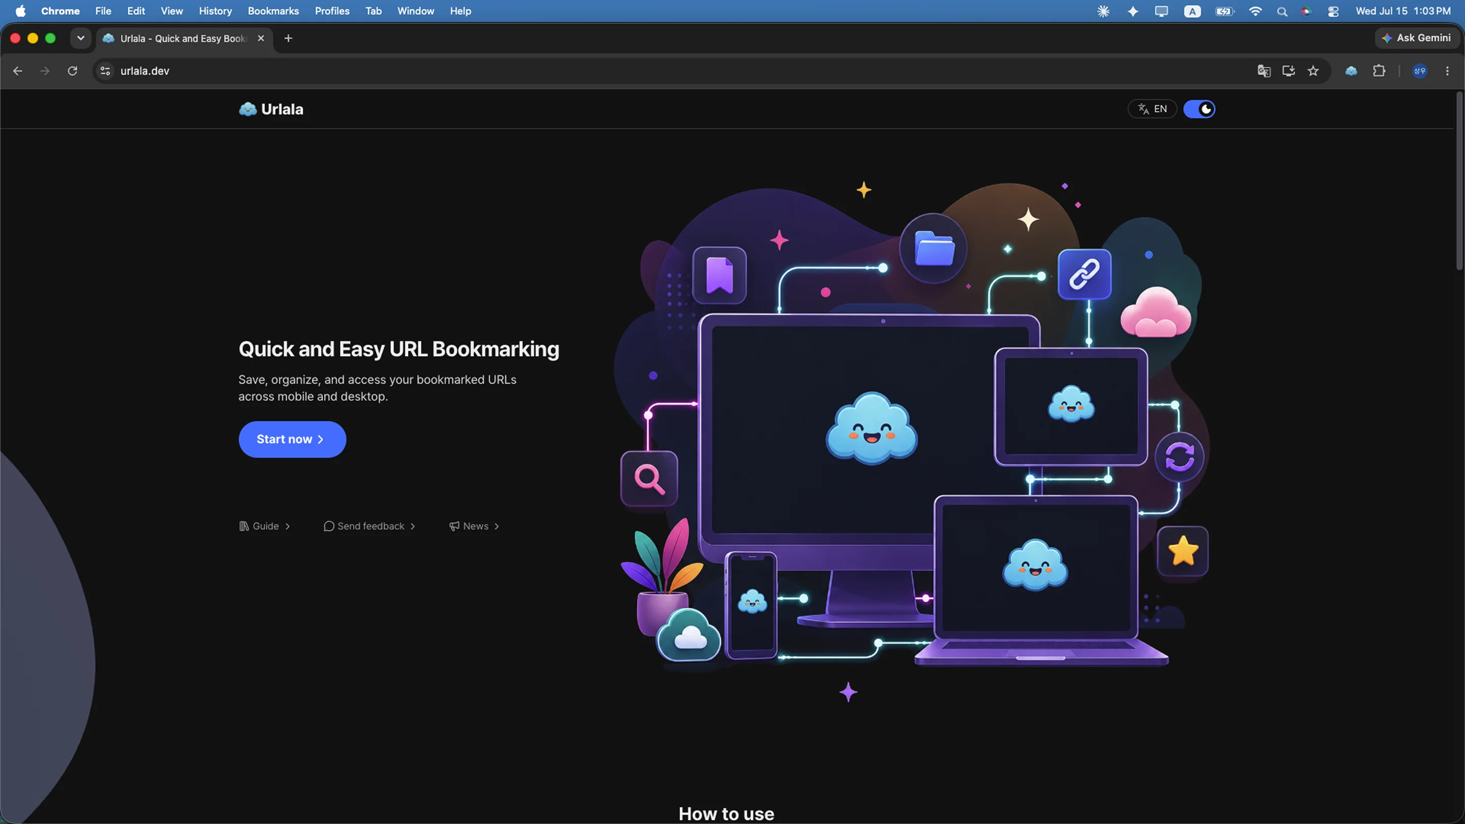Open the Guide link
Image resolution: width=1465 pixels, height=824 pixels.
[x=265, y=526]
